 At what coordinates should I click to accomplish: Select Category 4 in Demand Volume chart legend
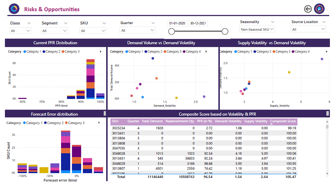pos(192,52)
